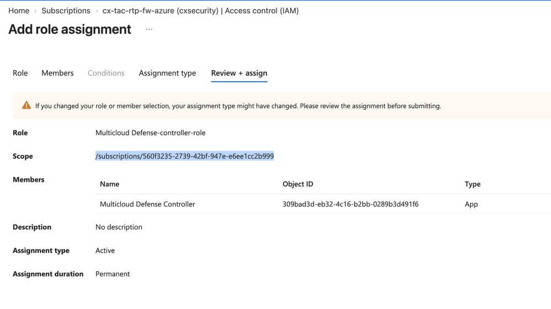The image size is (551, 309).
Task: Click the No description text
Action: (x=119, y=227)
